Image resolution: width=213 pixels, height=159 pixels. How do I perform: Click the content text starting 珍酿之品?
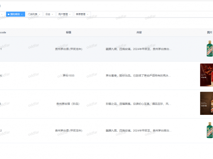coord(138,104)
